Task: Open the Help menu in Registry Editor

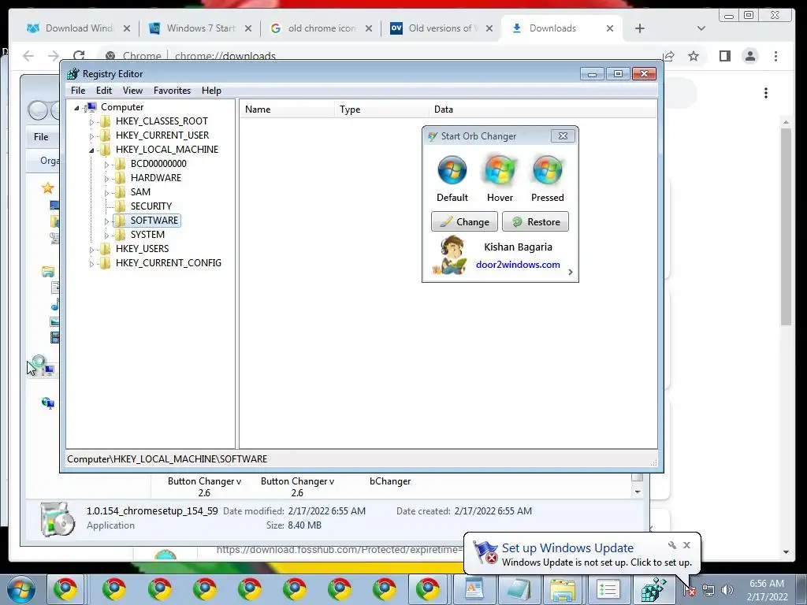Action: pyautogui.click(x=211, y=91)
